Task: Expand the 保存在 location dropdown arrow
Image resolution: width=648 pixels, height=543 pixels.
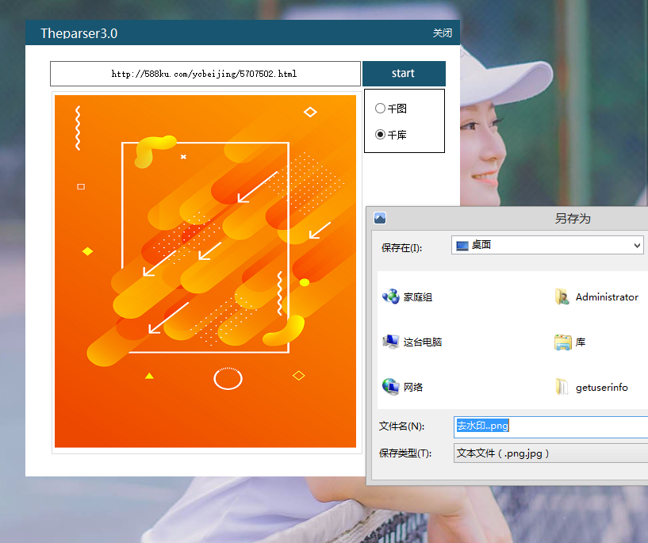Action: 638,247
